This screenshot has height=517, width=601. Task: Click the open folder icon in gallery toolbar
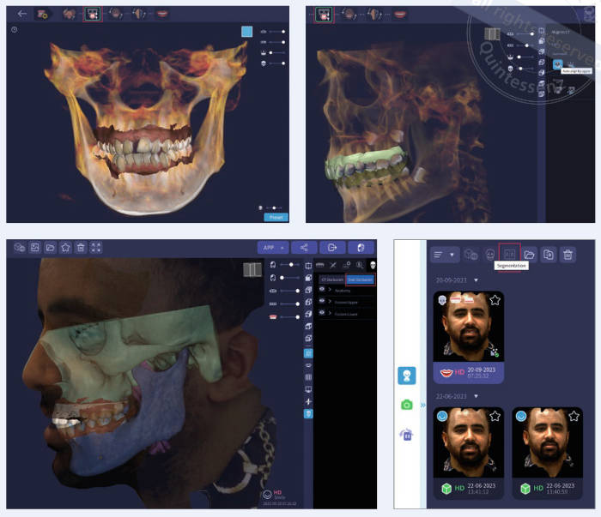530,254
